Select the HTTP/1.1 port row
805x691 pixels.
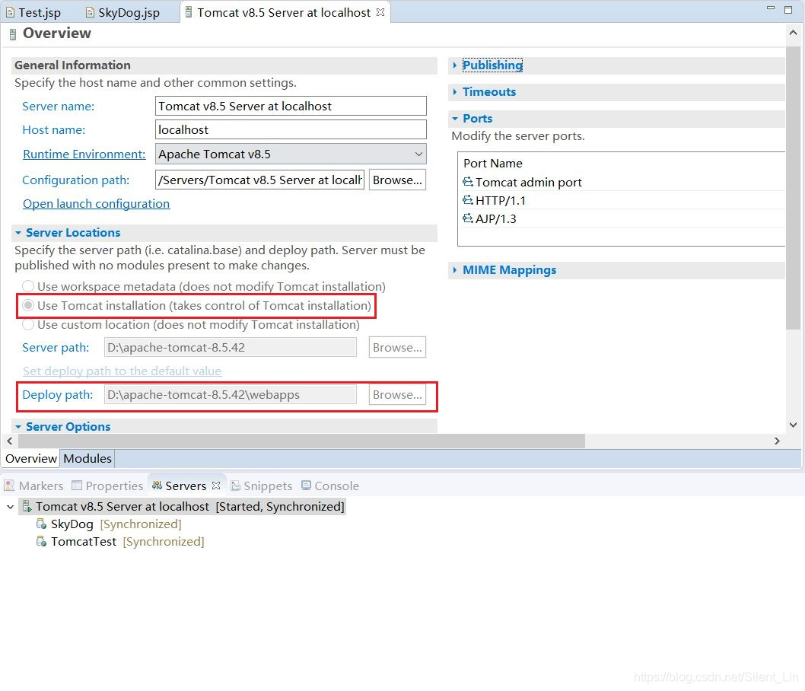click(x=622, y=200)
